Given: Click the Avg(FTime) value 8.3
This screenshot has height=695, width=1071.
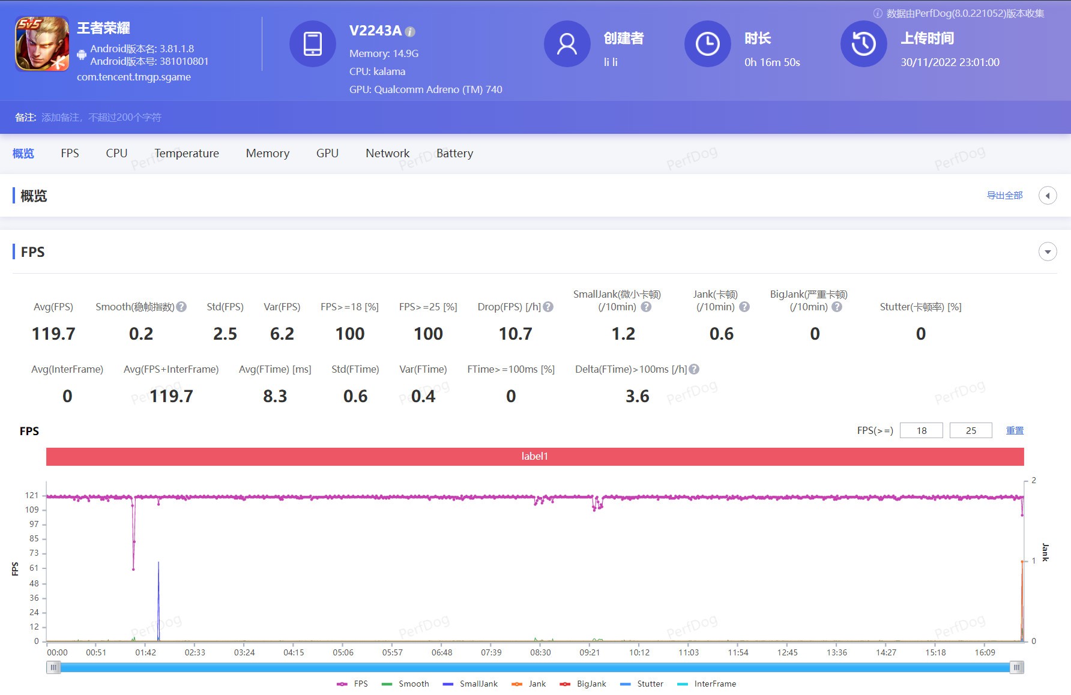Looking at the screenshot, I should click(275, 396).
